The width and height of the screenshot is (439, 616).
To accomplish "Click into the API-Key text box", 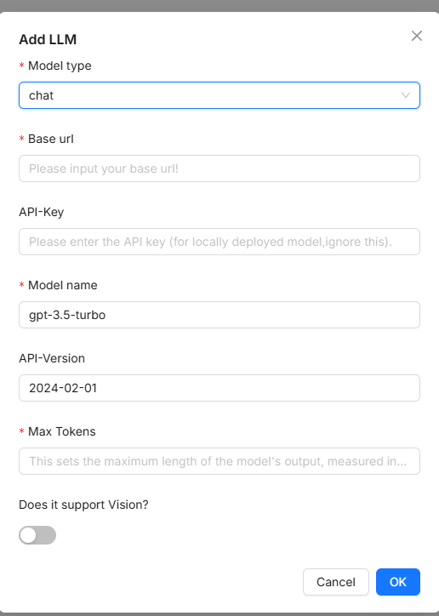I will tap(219, 242).
